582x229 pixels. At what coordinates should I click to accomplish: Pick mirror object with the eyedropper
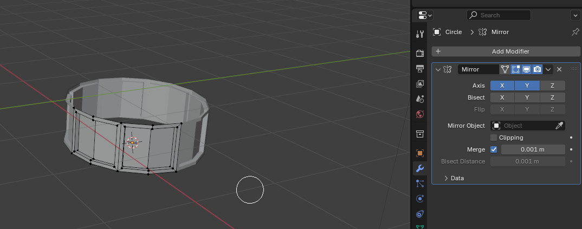[x=559, y=126]
